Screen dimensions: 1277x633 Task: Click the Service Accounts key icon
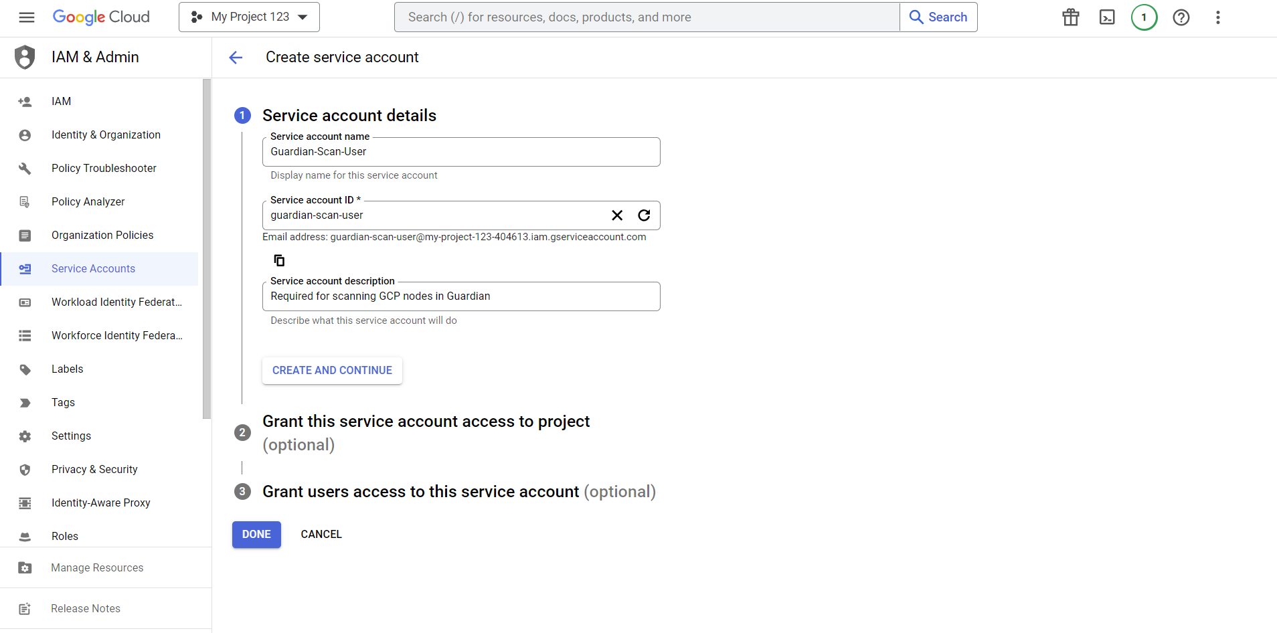click(25, 269)
